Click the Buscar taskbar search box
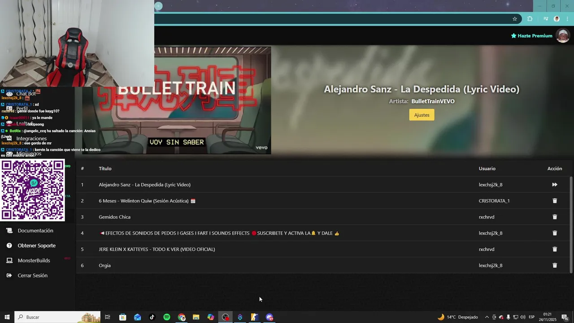Viewport: 574px width, 323px height. pos(57,317)
